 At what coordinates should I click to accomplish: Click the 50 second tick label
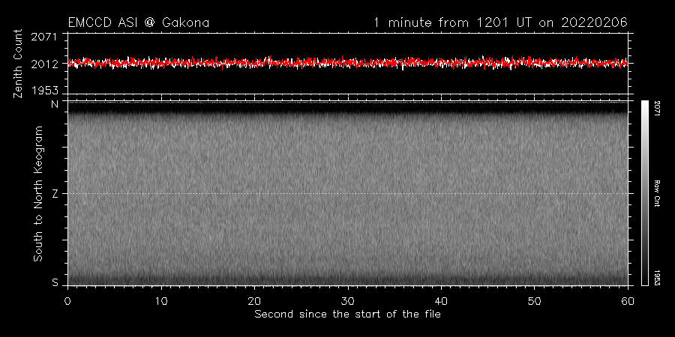[534, 301]
